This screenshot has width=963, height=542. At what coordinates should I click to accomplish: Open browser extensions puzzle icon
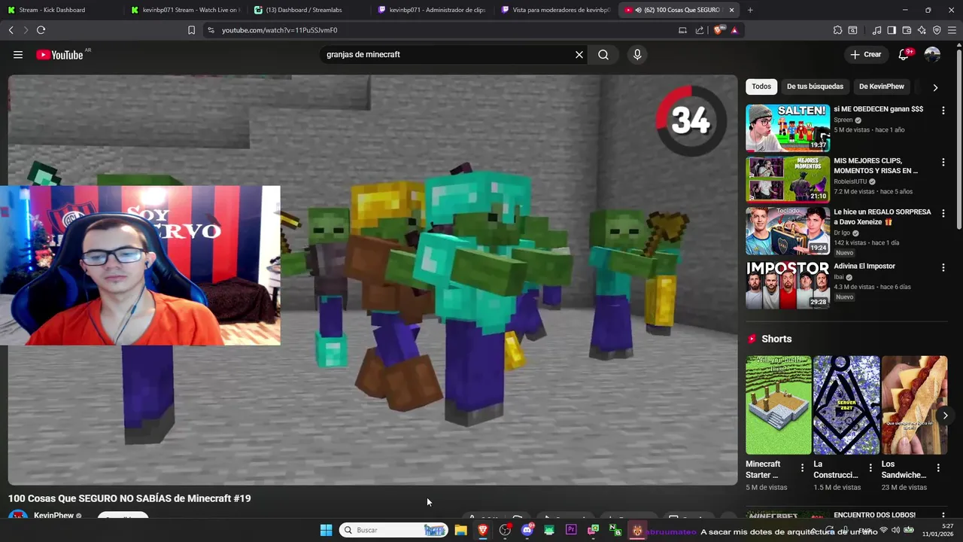[x=837, y=30]
